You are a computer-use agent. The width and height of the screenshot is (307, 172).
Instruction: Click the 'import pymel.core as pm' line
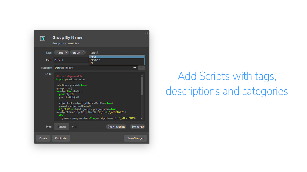(x=71, y=79)
